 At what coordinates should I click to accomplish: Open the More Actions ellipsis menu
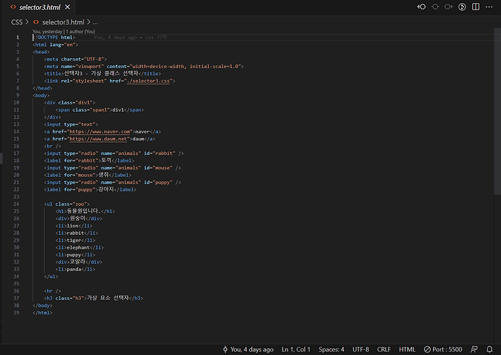click(x=490, y=7)
